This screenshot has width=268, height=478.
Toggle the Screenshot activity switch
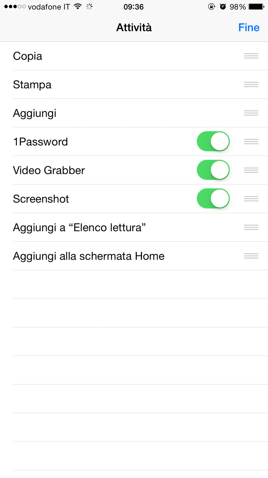pos(213,198)
